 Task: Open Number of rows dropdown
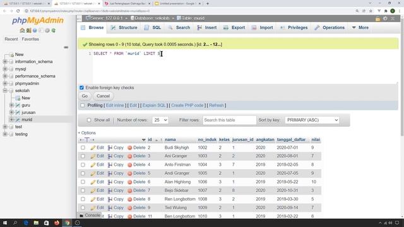coord(160,120)
